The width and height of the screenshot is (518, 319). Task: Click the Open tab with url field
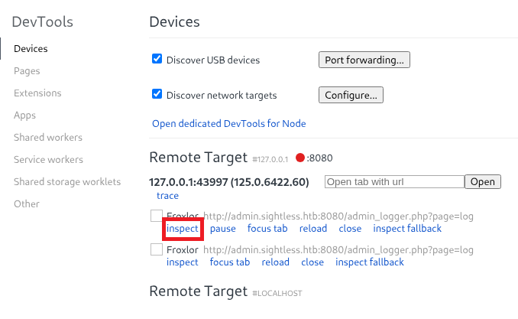click(394, 182)
